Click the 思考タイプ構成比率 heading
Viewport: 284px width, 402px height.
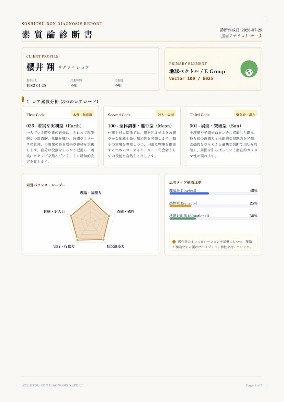[x=185, y=183]
